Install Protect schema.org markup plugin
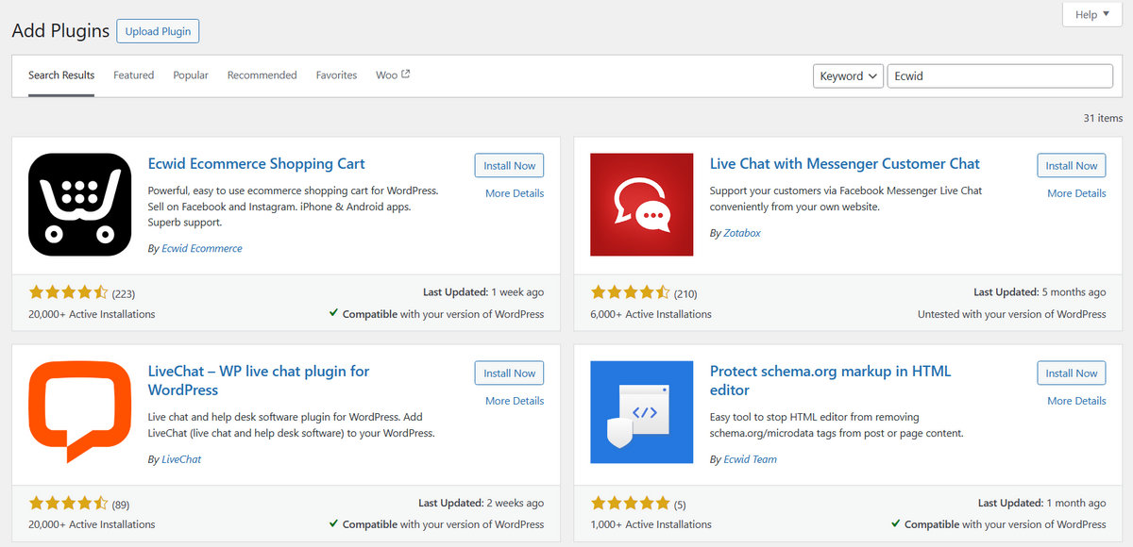Image resolution: width=1133 pixels, height=547 pixels. (x=1071, y=373)
